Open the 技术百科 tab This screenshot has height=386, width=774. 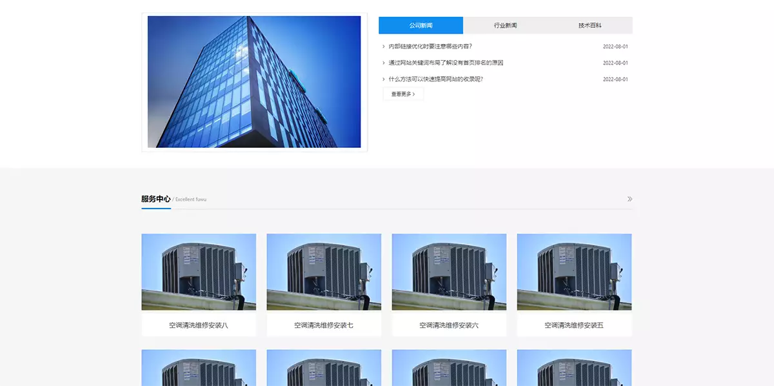590,25
